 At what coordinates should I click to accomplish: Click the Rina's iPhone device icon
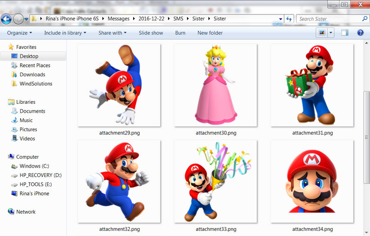point(14,194)
